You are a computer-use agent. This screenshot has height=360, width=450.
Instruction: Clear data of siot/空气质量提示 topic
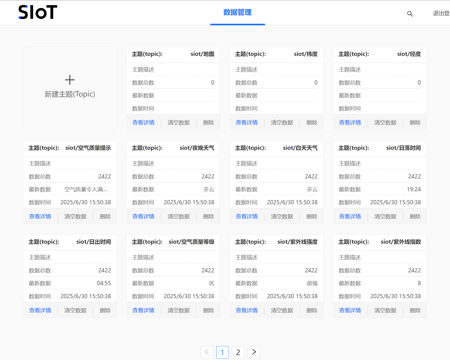pyautogui.click(x=75, y=216)
